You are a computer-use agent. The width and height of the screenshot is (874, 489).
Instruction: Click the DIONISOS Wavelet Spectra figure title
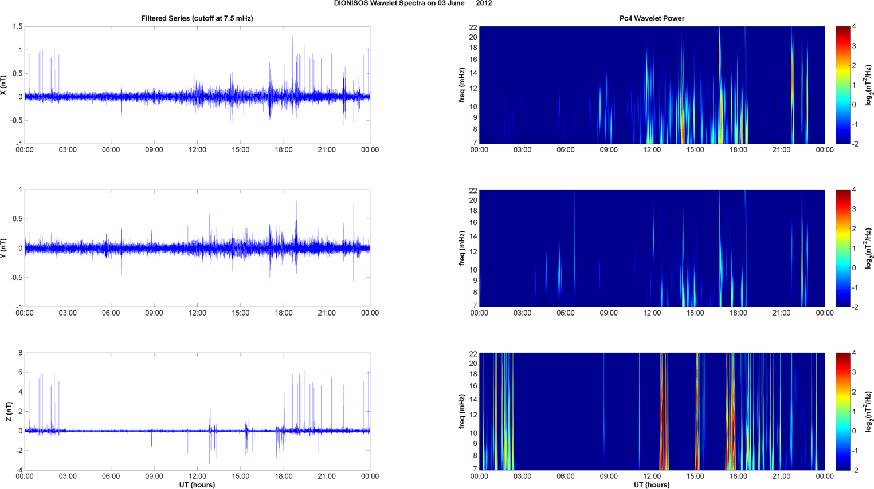[x=413, y=3]
